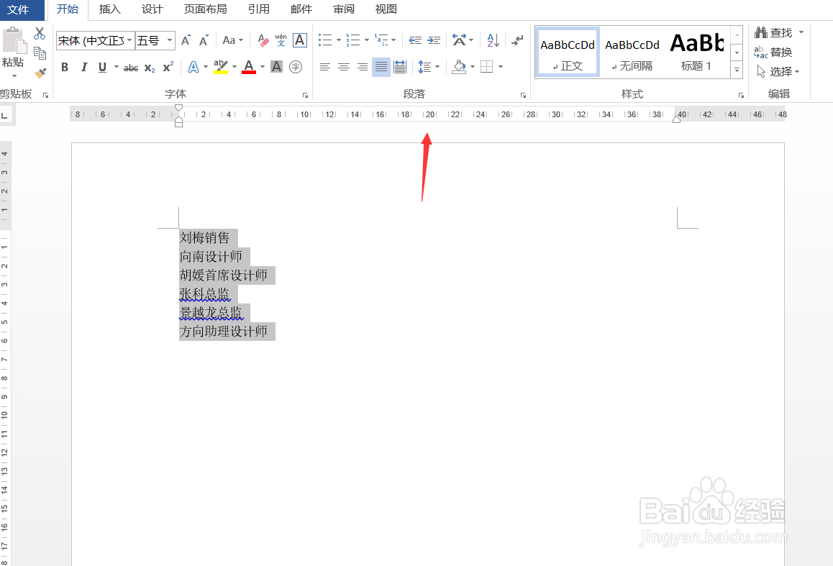Apply distributed alignment icon
The width and height of the screenshot is (833, 566).
[400, 67]
